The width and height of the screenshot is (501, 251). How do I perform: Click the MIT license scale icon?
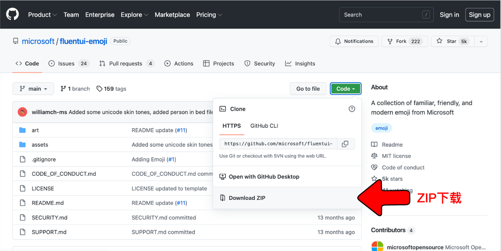(374, 156)
